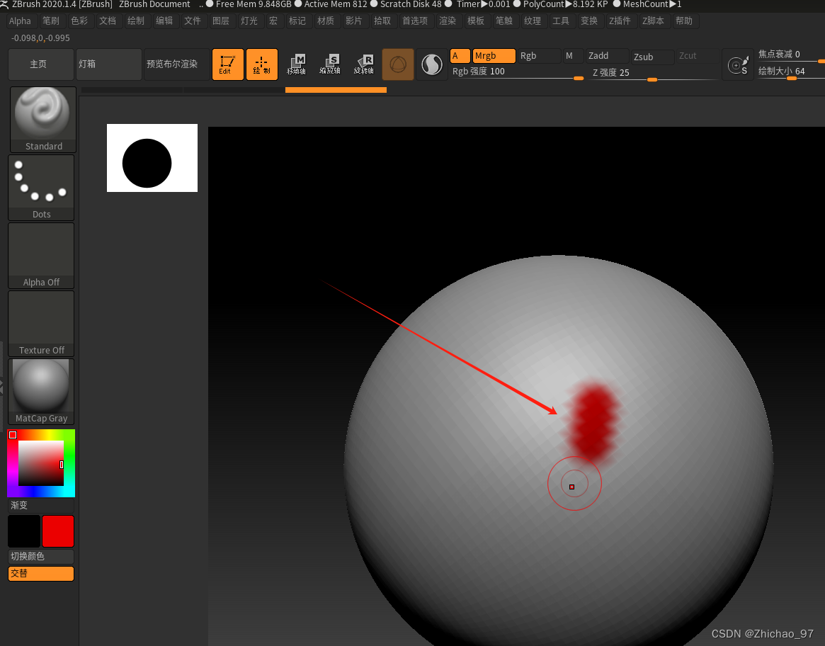Click the 渐变 gradient button

41,506
